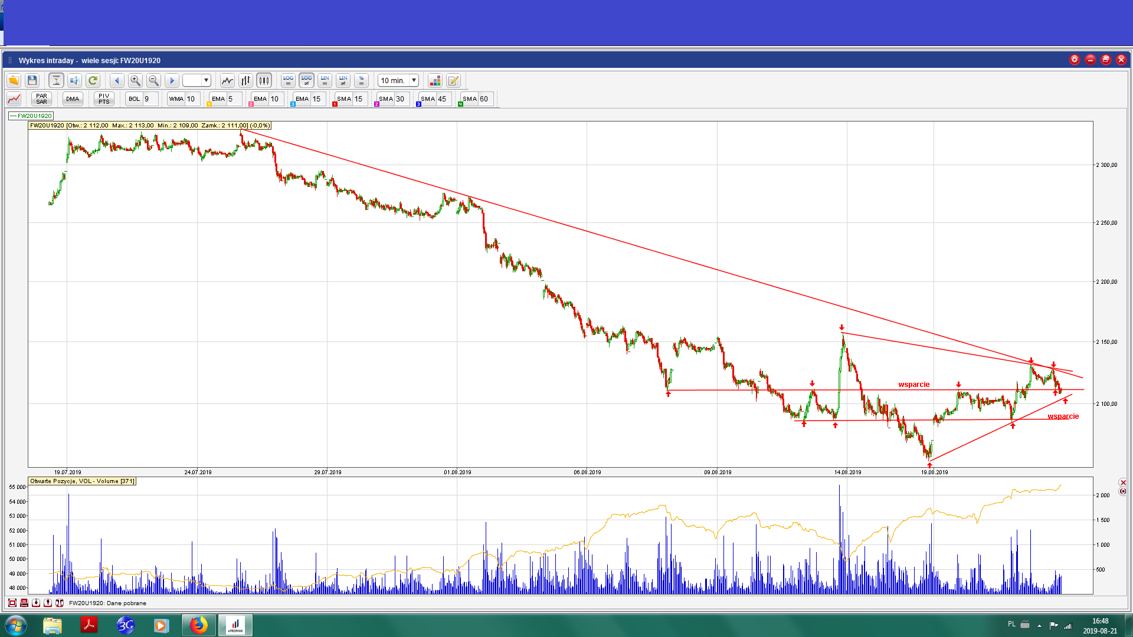The height and width of the screenshot is (637, 1133).
Task: Zoom in with magnifier plus icon
Action: 135,81
